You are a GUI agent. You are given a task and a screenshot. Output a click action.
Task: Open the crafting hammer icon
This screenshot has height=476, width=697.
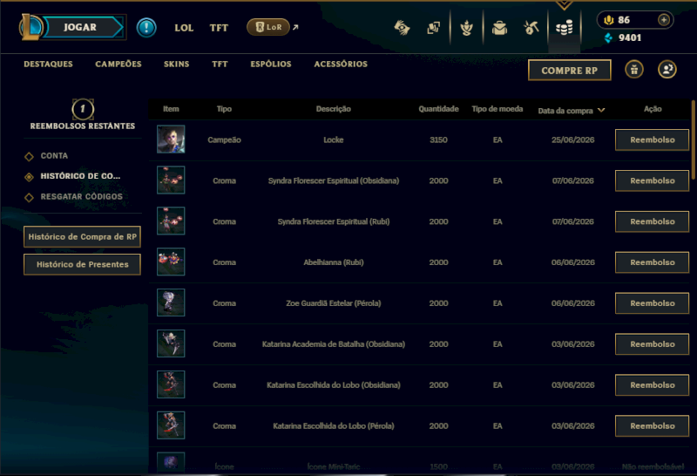tap(531, 28)
